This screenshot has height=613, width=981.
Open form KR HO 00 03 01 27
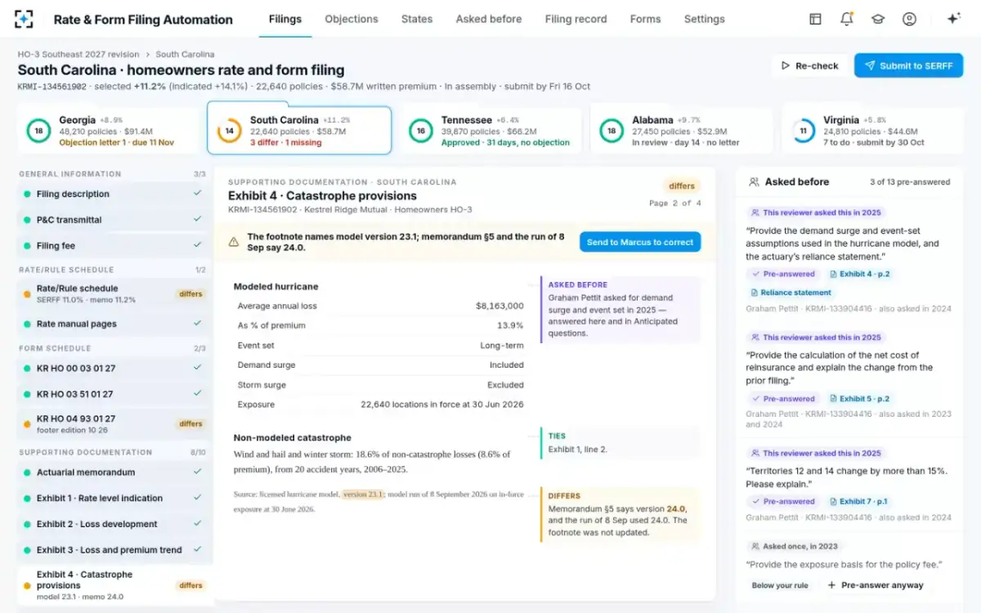pos(114,368)
